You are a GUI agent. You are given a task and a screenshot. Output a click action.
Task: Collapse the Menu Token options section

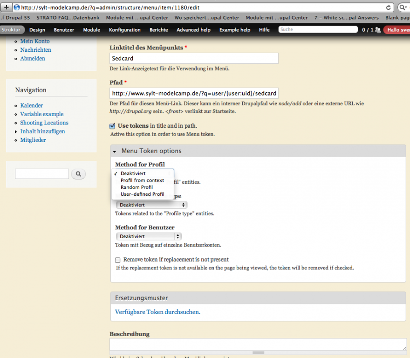115,151
